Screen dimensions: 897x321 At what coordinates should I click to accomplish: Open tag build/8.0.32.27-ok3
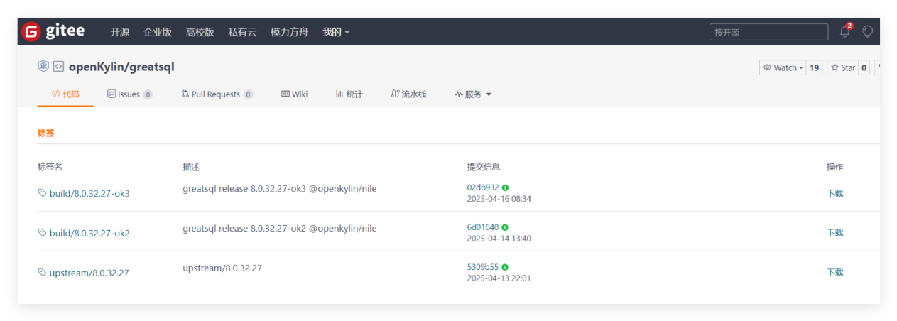89,193
